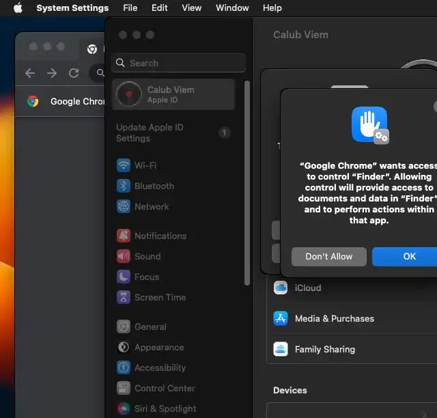Viewport: 437px width, 418px height.
Task: Open Family Sharing row
Action: coord(352,349)
